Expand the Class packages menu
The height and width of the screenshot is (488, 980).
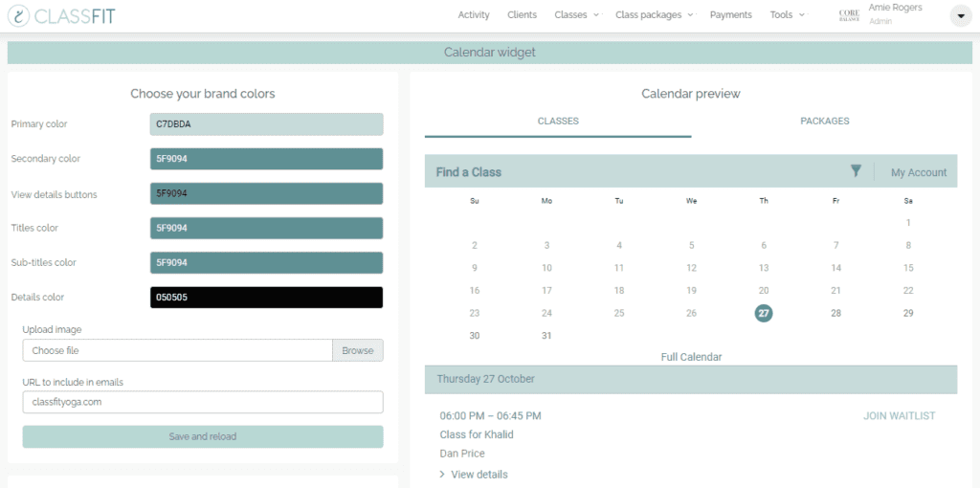pos(654,15)
